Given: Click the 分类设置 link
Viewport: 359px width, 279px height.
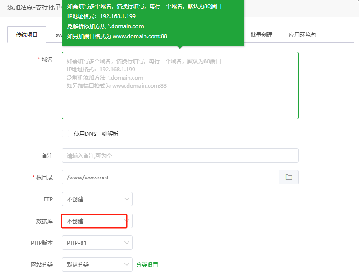Looking at the screenshot, I should point(147,264).
